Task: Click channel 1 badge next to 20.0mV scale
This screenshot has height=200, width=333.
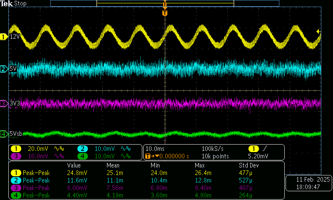Action: [16, 149]
